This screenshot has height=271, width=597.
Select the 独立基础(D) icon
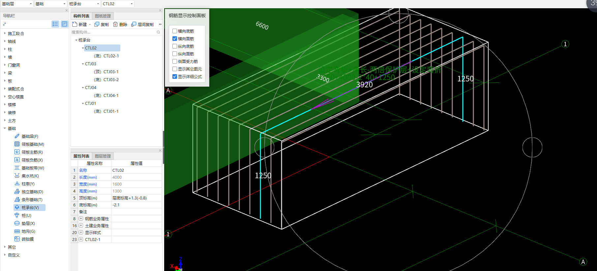tap(17, 192)
